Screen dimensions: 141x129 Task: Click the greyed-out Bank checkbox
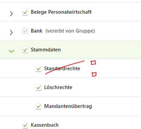(x=25, y=31)
